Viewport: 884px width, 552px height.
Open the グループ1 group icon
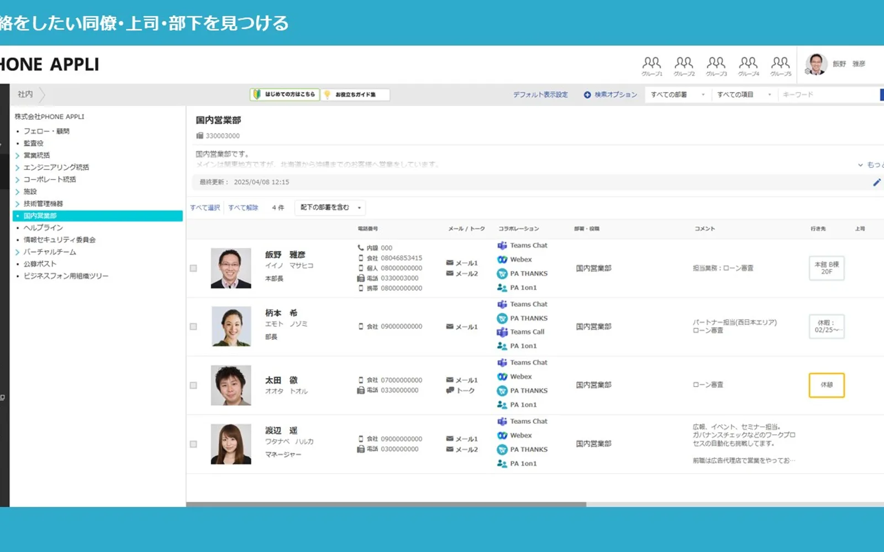[x=651, y=66]
